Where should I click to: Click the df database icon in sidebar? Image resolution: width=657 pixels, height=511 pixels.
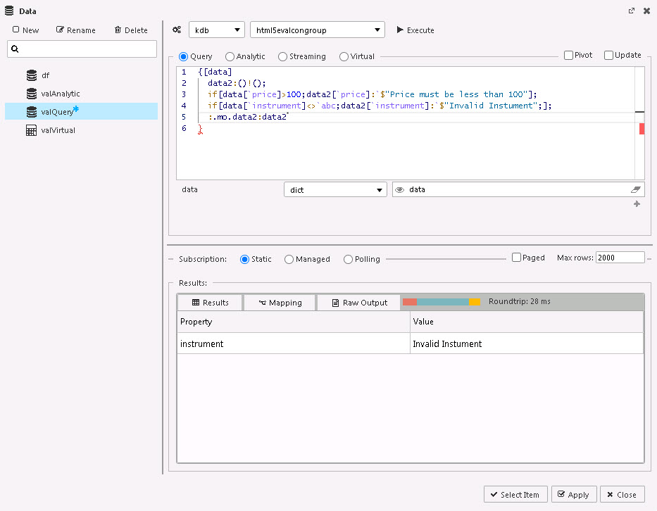coord(31,75)
